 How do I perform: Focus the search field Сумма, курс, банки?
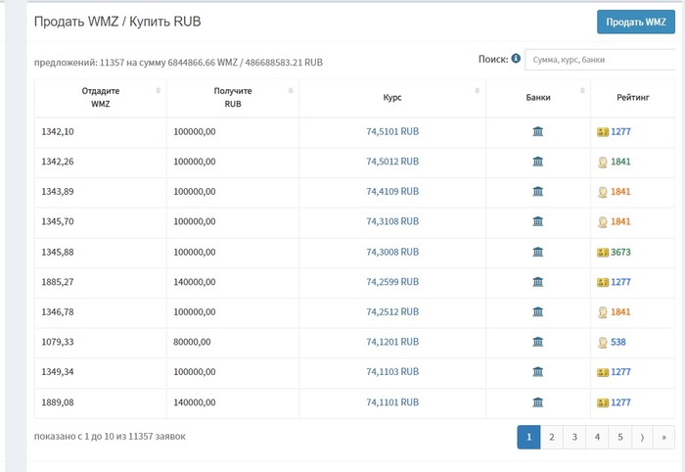coord(601,60)
